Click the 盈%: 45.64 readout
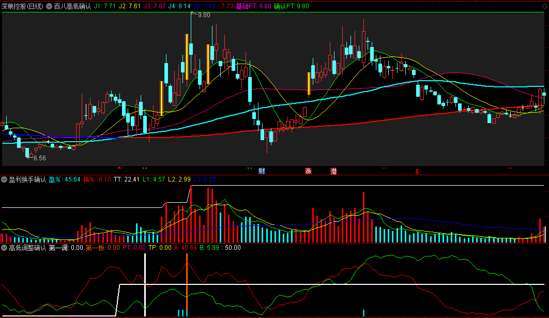Viewport: 549px width, 318px height. click(65, 179)
